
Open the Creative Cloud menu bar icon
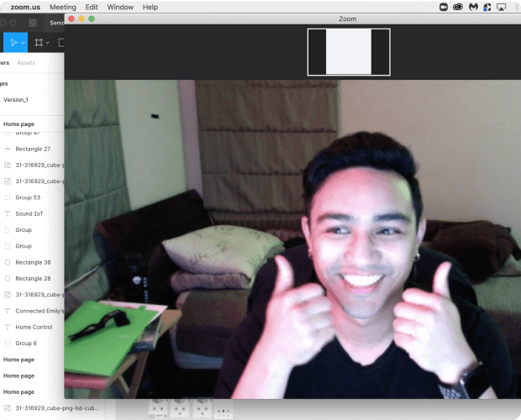pyautogui.click(x=458, y=7)
